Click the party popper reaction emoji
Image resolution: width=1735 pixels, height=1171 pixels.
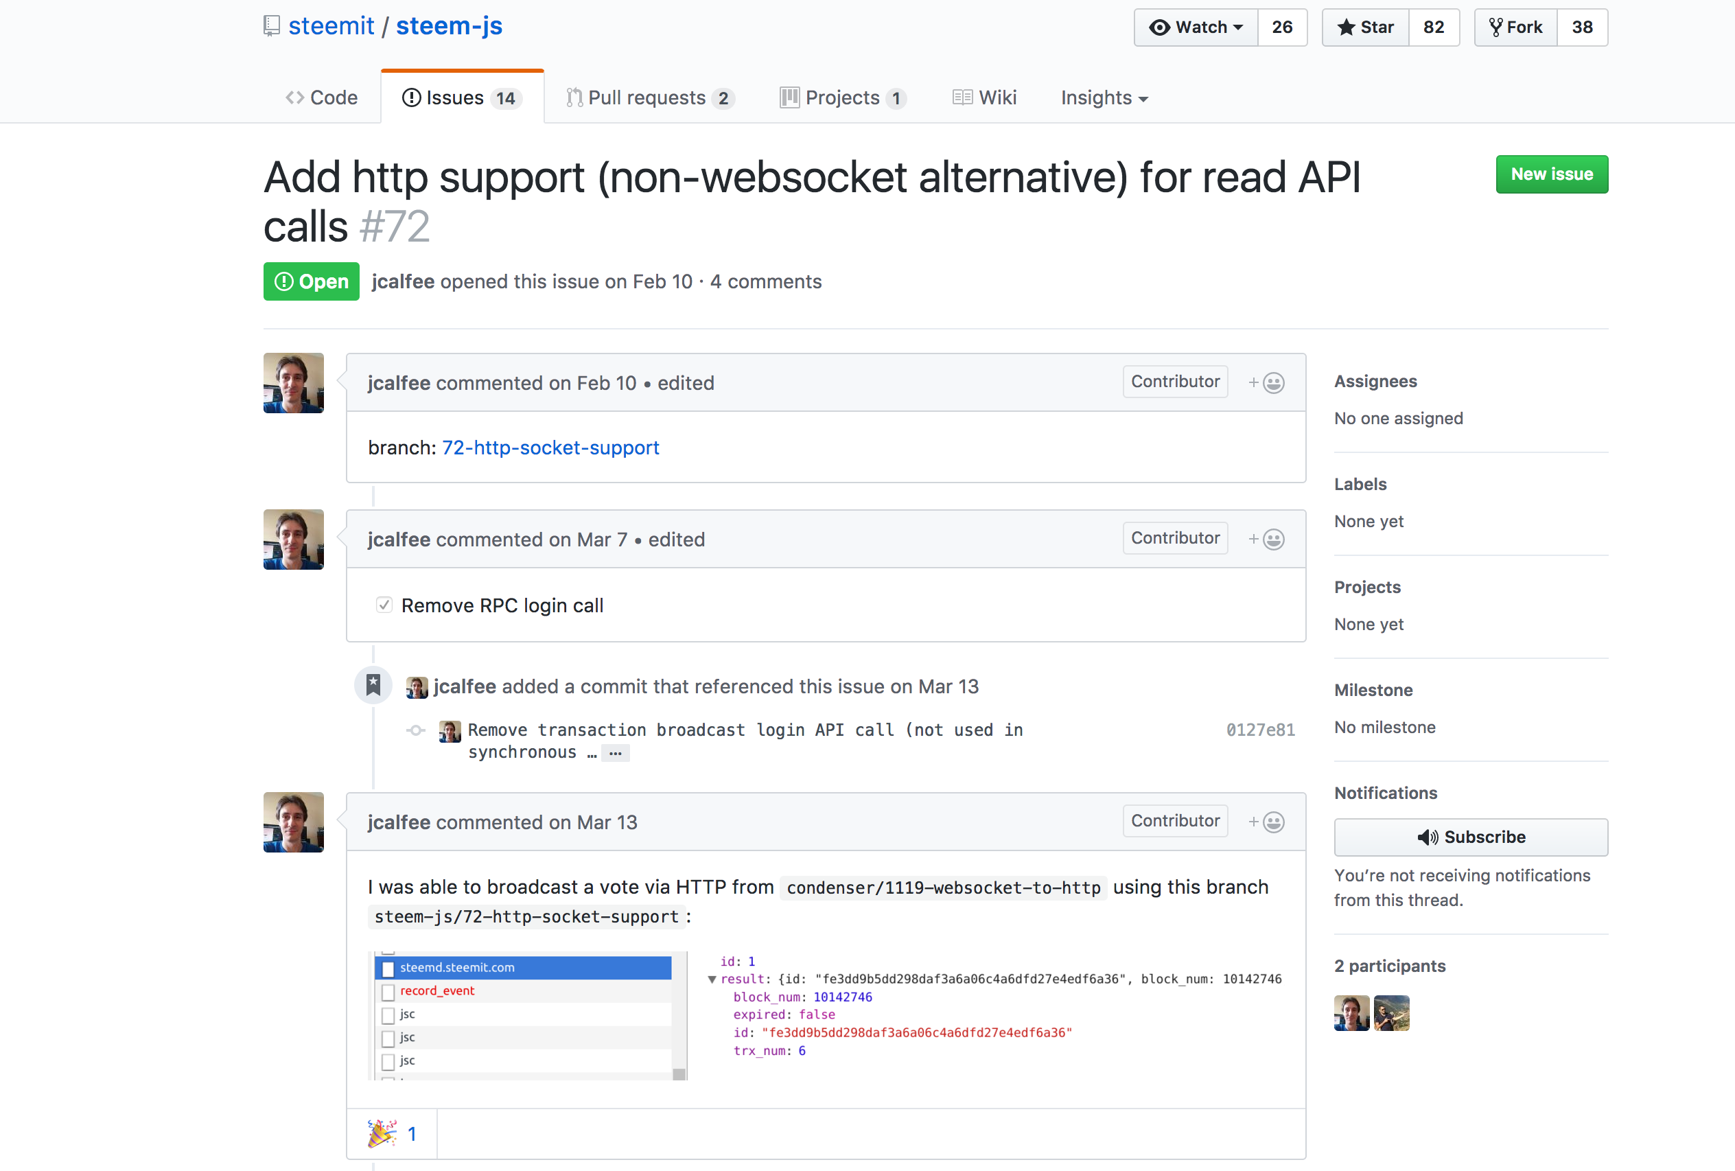tap(382, 1134)
